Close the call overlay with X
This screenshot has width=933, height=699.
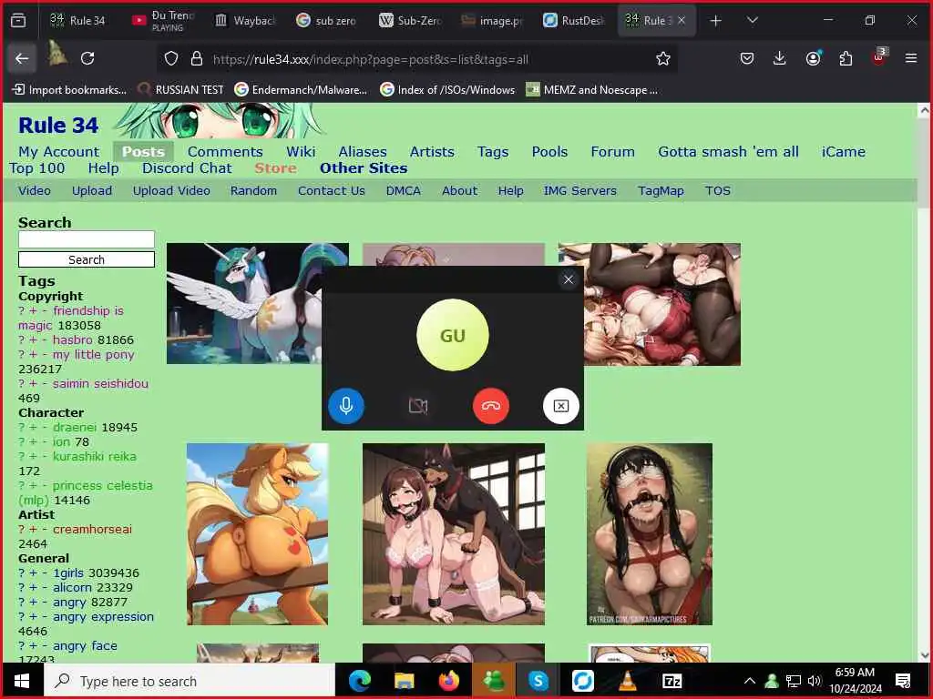[569, 279]
